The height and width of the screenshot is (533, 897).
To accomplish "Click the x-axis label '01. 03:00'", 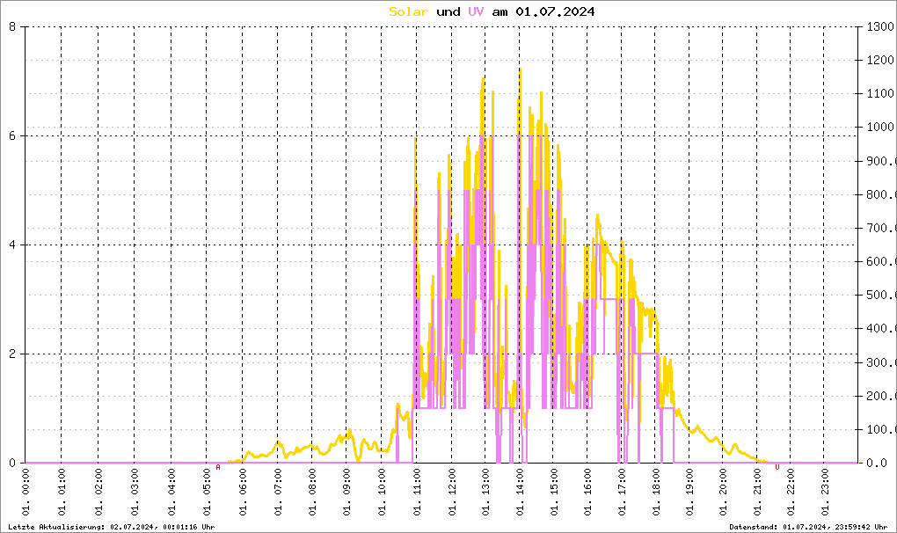I will [135, 492].
